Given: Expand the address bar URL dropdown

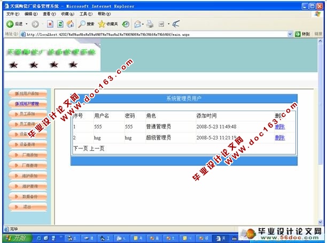Looking at the screenshot, I should tap(290, 34).
